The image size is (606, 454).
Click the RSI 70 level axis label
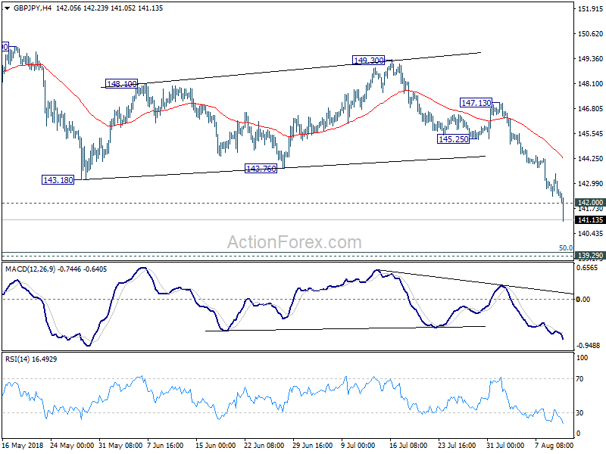point(579,379)
